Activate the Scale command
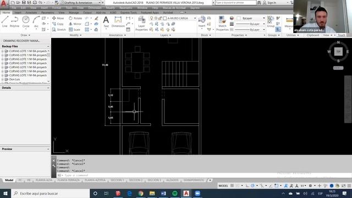This screenshot has height=198, width=352. (75, 30)
